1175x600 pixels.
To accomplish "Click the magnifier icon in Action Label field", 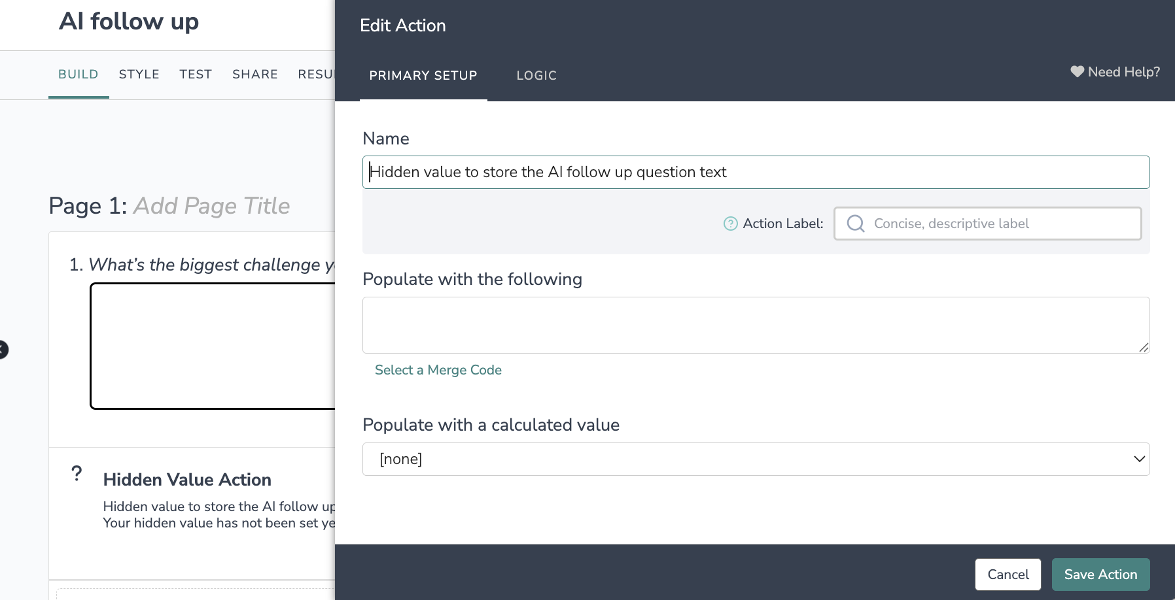I will (x=855, y=224).
